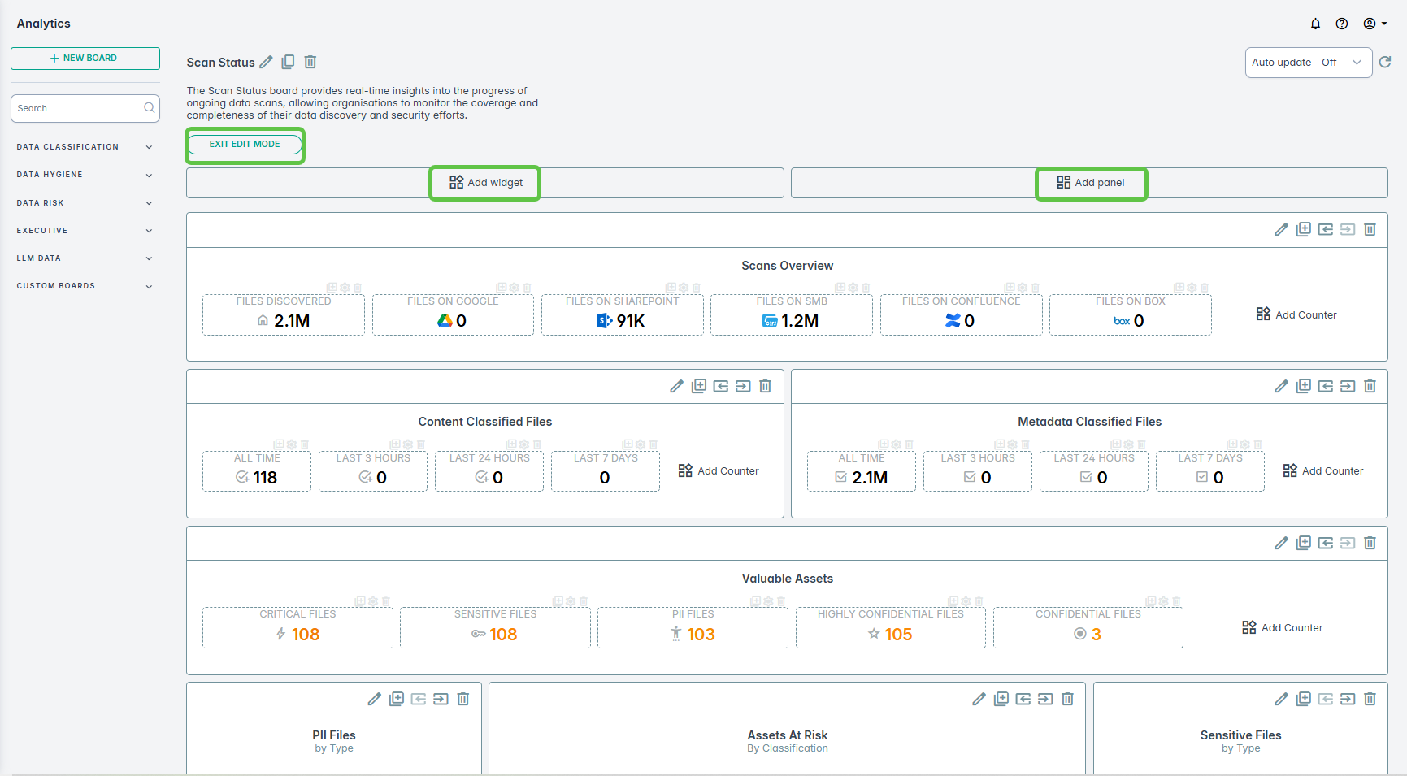The image size is (1407, 776).
Task: Open the Executive sidebar menu
Action: pyautogui.click(x=85, y=231)
